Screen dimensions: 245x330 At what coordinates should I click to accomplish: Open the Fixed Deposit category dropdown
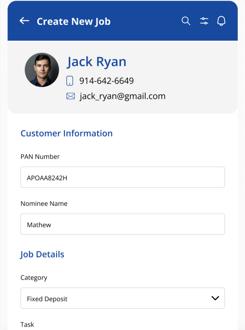[x=122, y=298]
